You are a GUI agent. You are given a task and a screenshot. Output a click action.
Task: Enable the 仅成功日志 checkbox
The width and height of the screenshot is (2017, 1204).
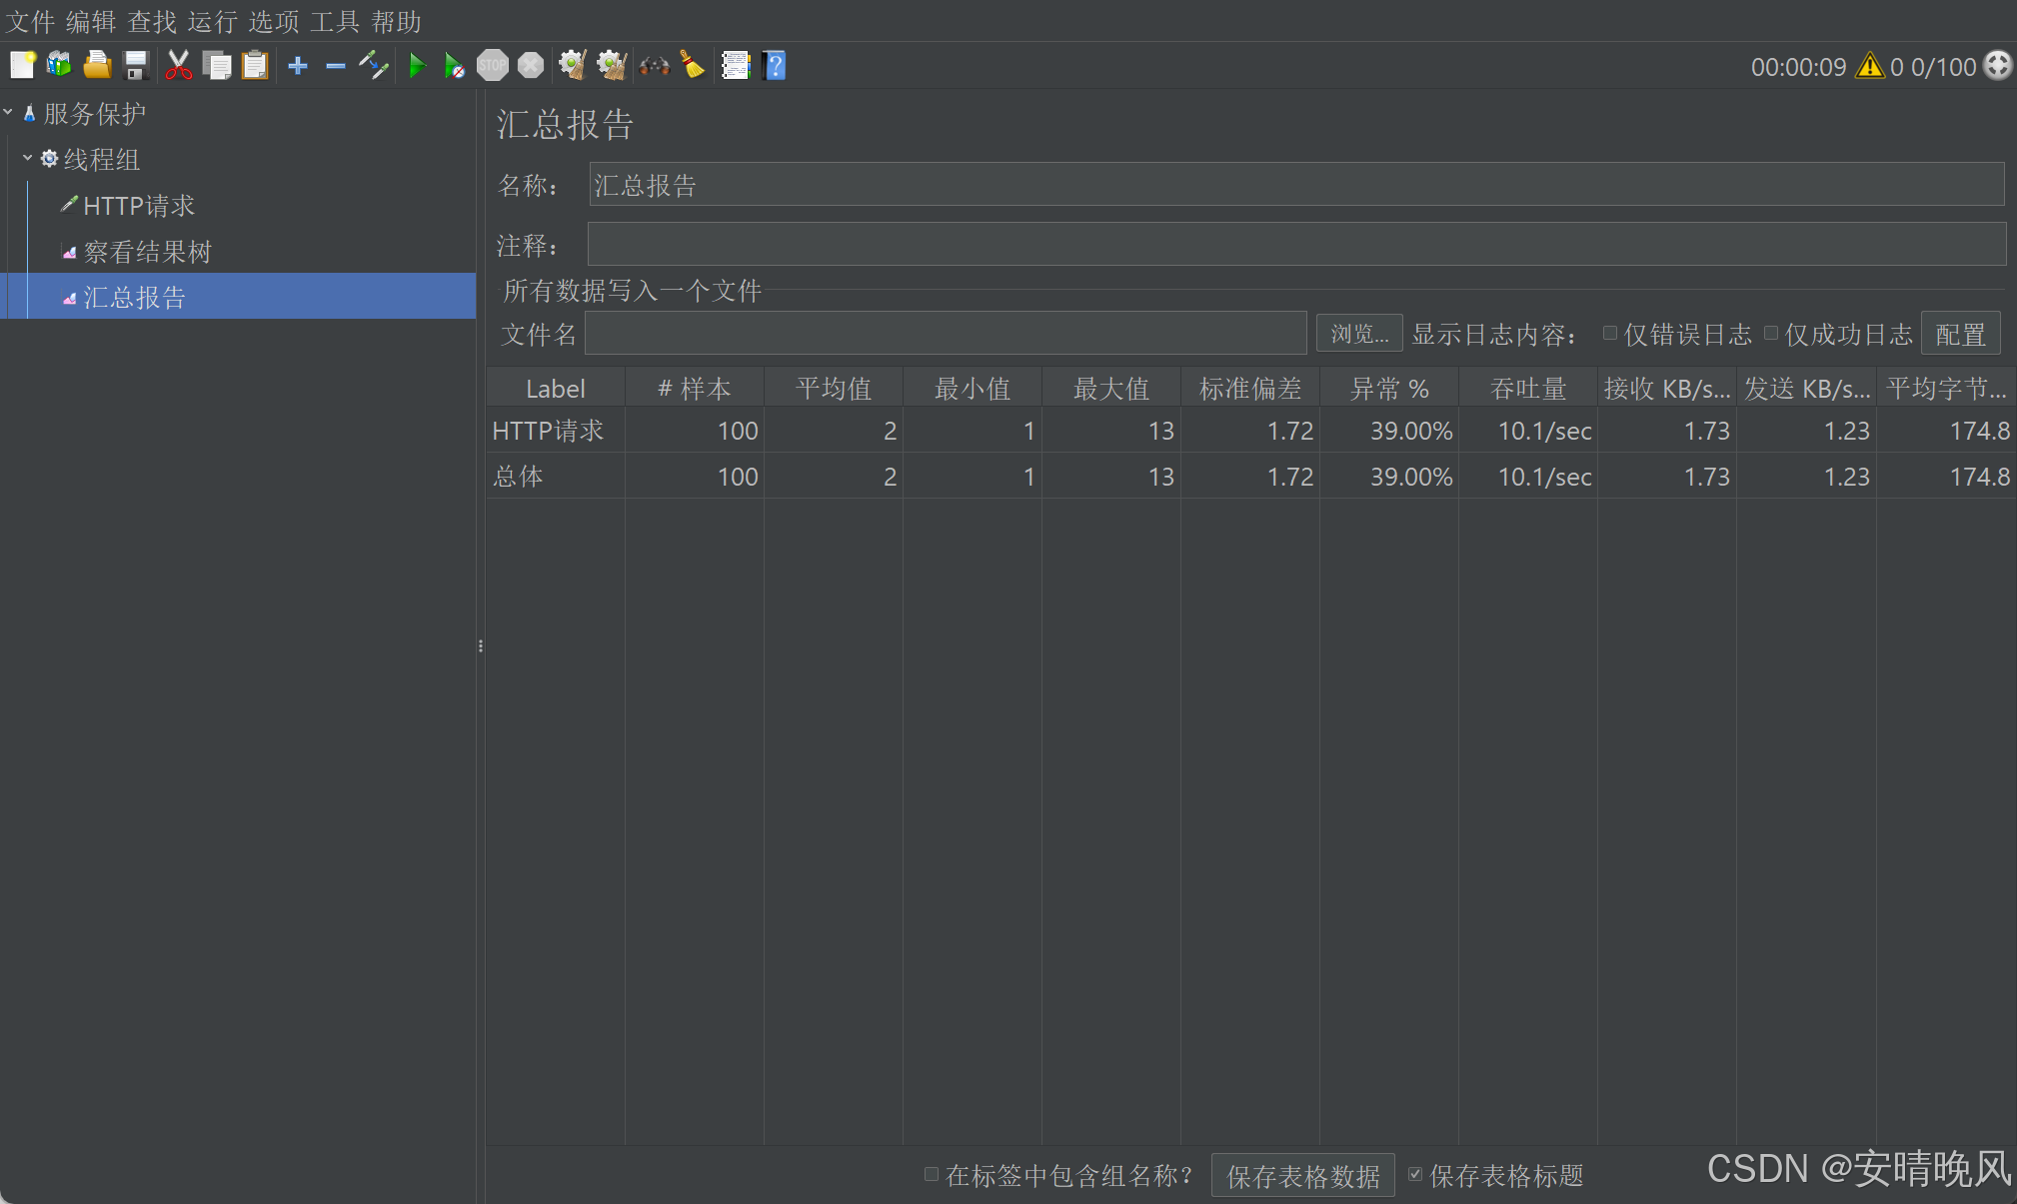1771,334
